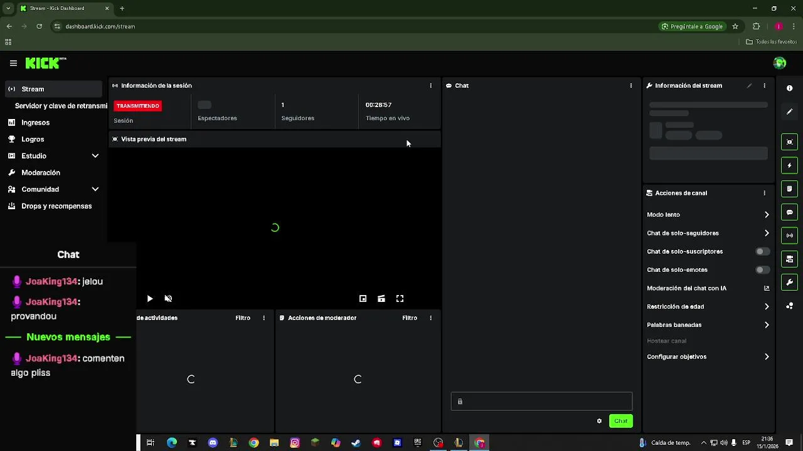The height and width of the screenshot is (451, 803).
Task: Unmute the stream preview audio
Action: 168,299
